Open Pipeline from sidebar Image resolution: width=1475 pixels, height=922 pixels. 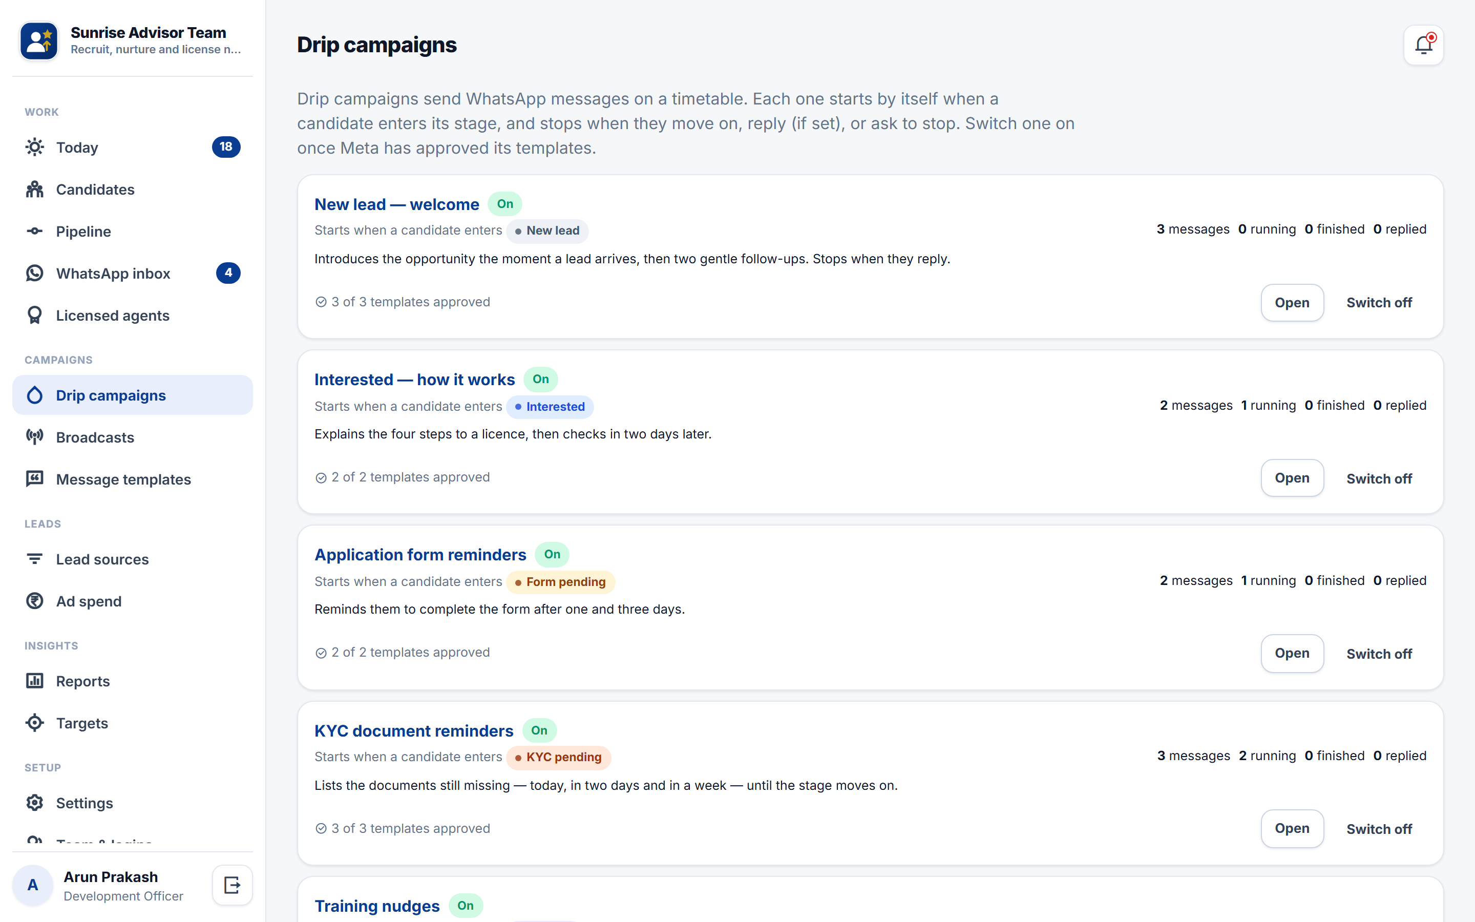tap(132, 231)
